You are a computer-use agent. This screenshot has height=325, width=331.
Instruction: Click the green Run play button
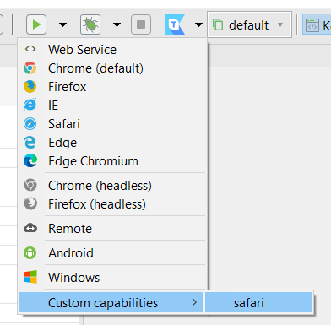point(36,24)
